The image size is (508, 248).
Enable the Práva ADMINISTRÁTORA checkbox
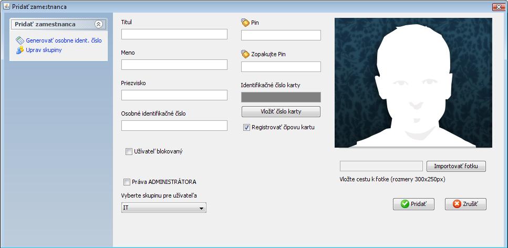click(127, 182)
